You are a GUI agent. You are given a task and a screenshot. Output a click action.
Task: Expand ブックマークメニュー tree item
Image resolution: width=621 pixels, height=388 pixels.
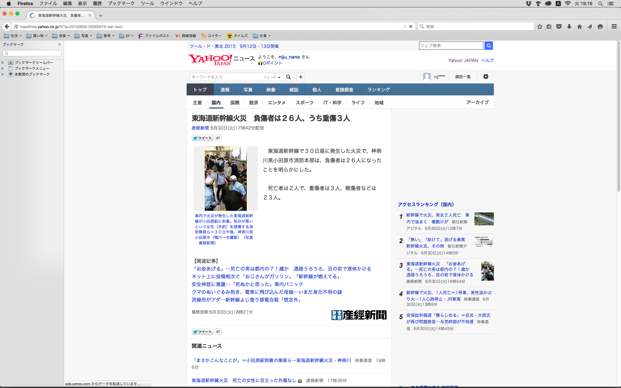pyautogui.click(x=3, y=69)
